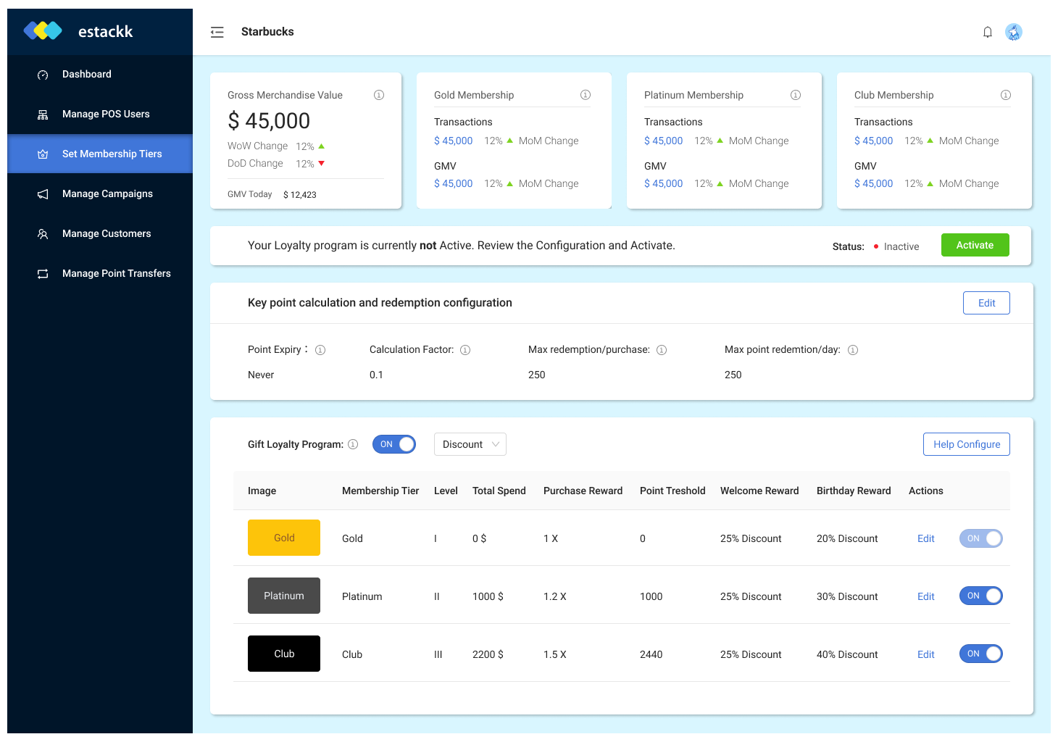Click the Gold Membership info icon
Viewport: 1058px width, 742px height.
pyautogui.click(x=585, y=95)
